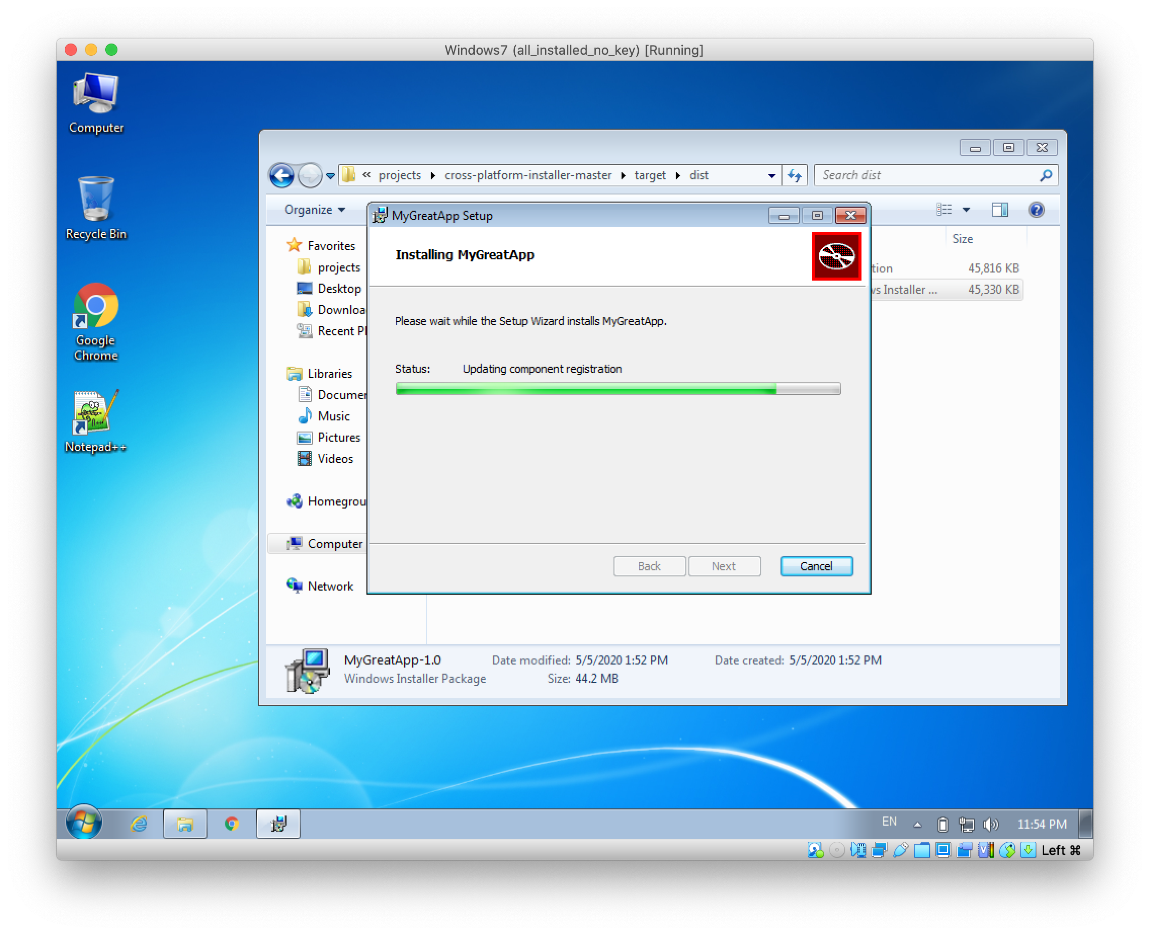Viewport: 1150px width, 935px height.
Task: Click the Chrome icon in taskbar
Action: pyautogui.click(x=231, y=824)
